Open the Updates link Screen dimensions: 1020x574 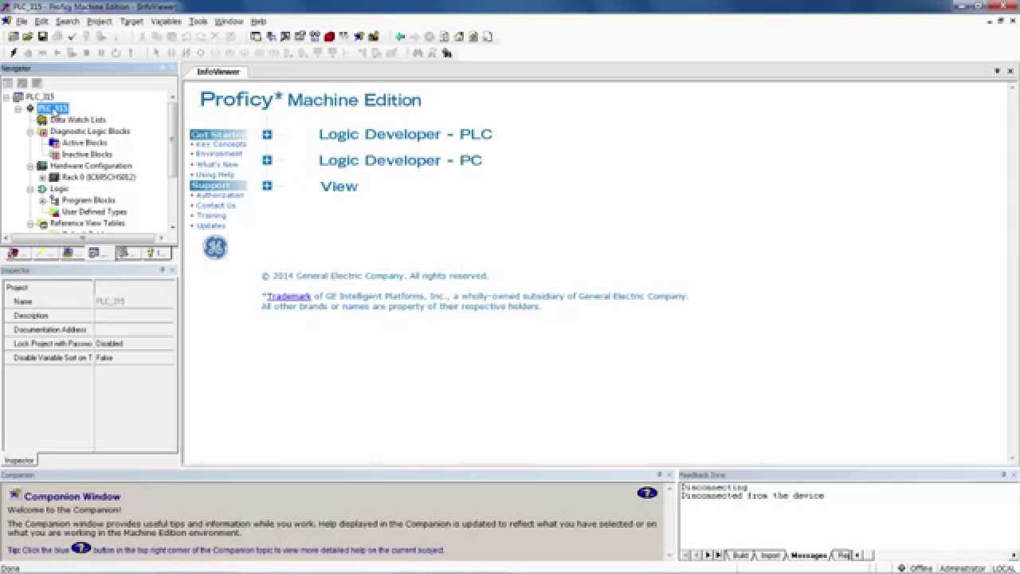coord(211,226)
